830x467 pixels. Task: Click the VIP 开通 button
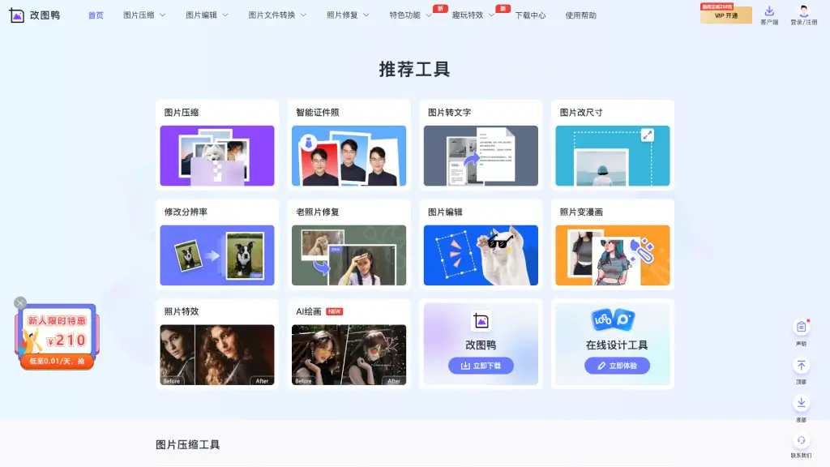pyautogui.click(x=726, y=15)
